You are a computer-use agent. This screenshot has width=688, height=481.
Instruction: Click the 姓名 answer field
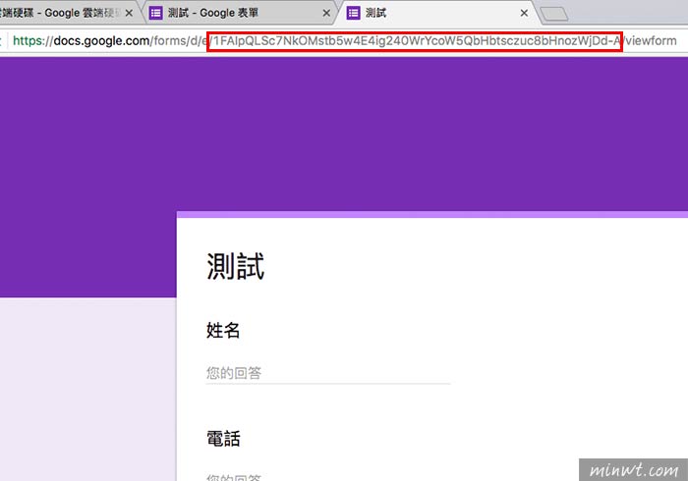pyautogui.click(x=328, y=374)
